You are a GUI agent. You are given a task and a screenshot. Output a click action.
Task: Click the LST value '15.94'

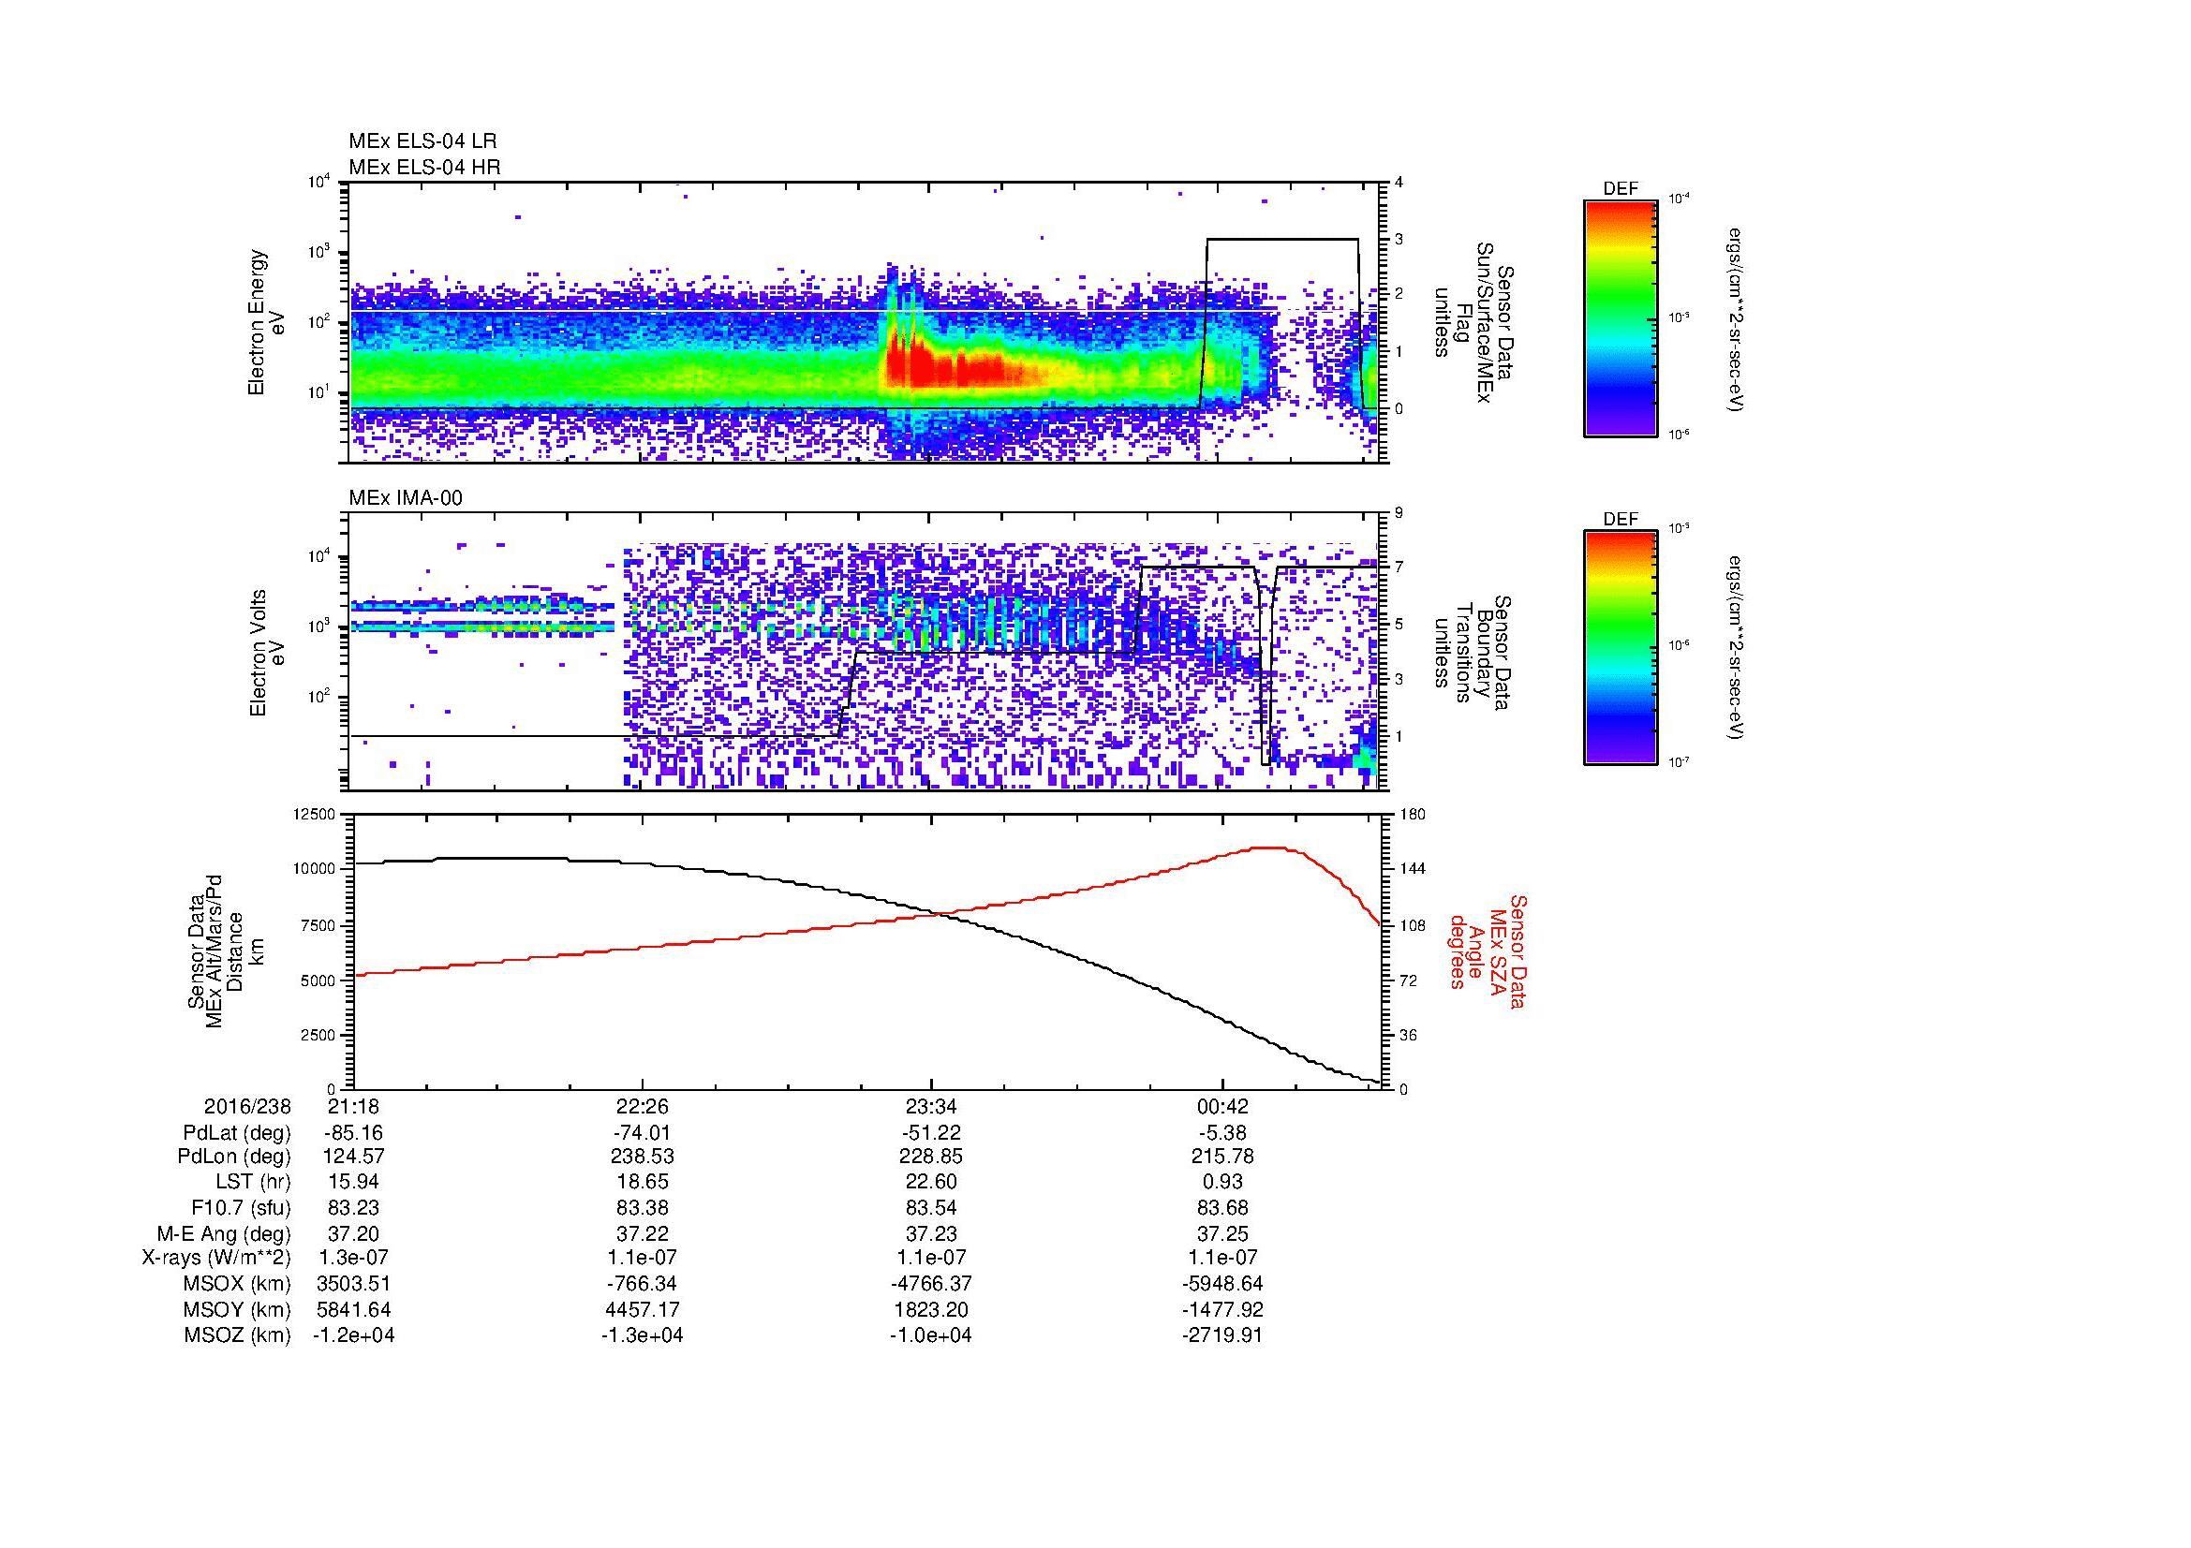tap(354, 1182)
